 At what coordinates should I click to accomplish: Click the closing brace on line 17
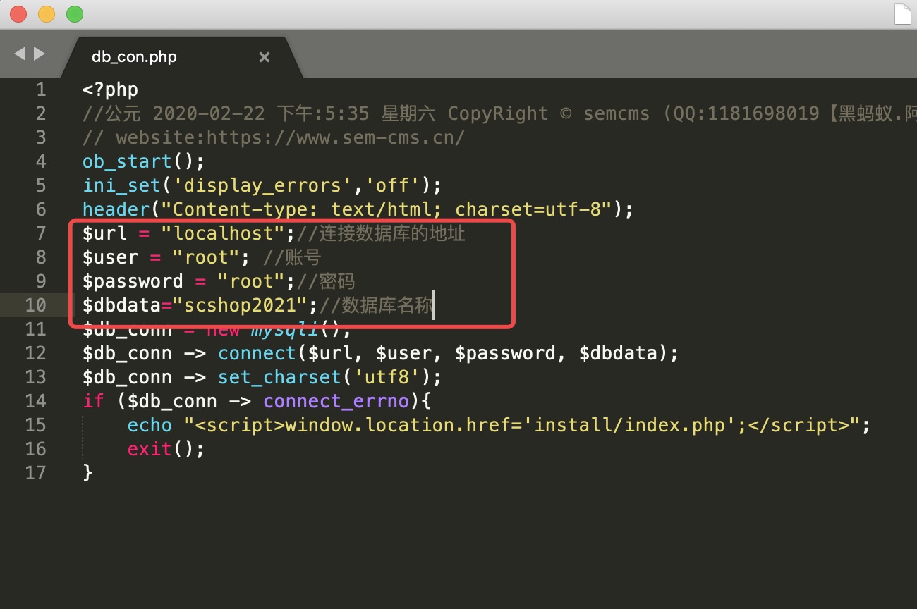87,473
